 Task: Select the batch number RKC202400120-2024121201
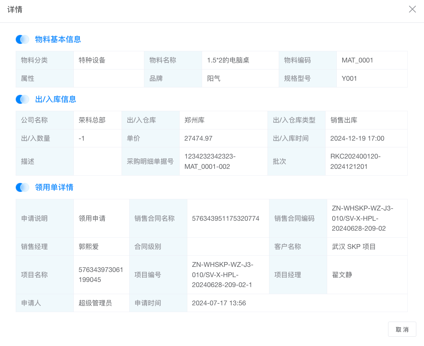coord(355,161)
